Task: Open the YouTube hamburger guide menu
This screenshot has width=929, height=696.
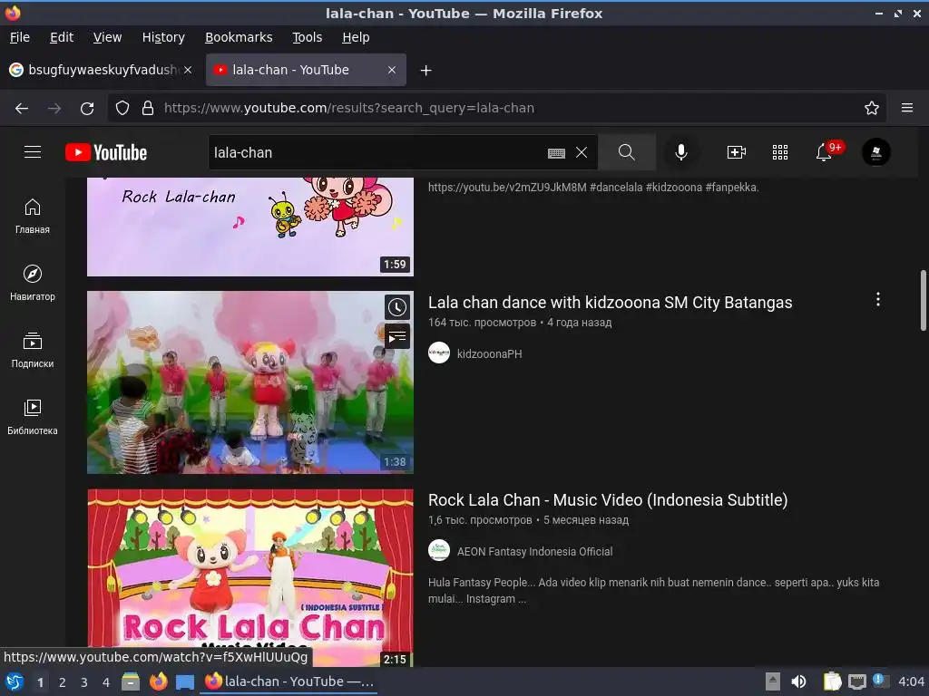Action: click(x=33, y=152)
